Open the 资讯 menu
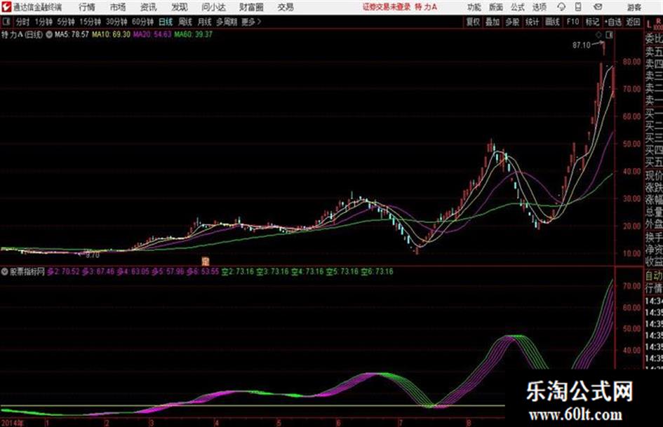Viewport: 663px width, 427px height. (149, 7)
